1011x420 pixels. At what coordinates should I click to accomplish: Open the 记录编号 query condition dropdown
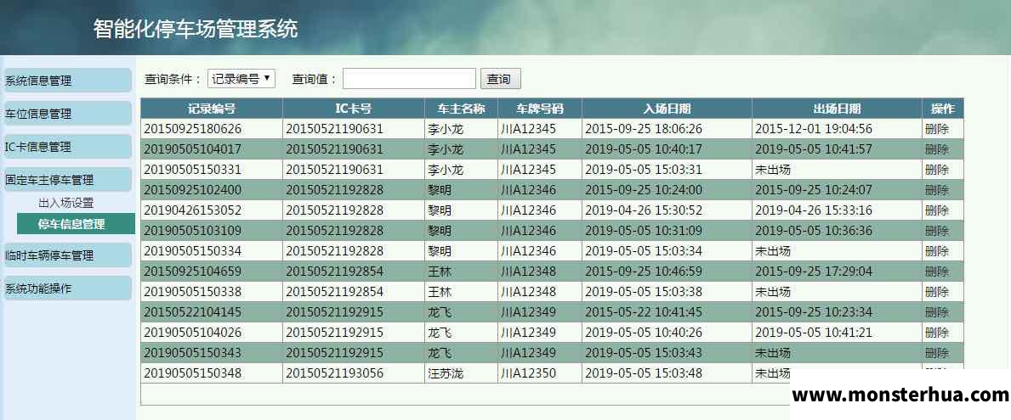(241, 79)
